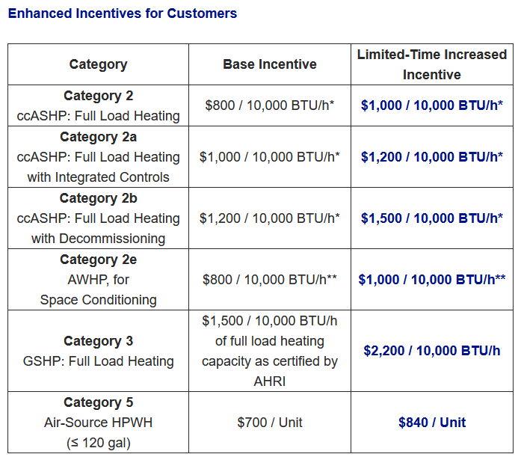Select the Category 2e AWHP cell

tap(98, 280)
